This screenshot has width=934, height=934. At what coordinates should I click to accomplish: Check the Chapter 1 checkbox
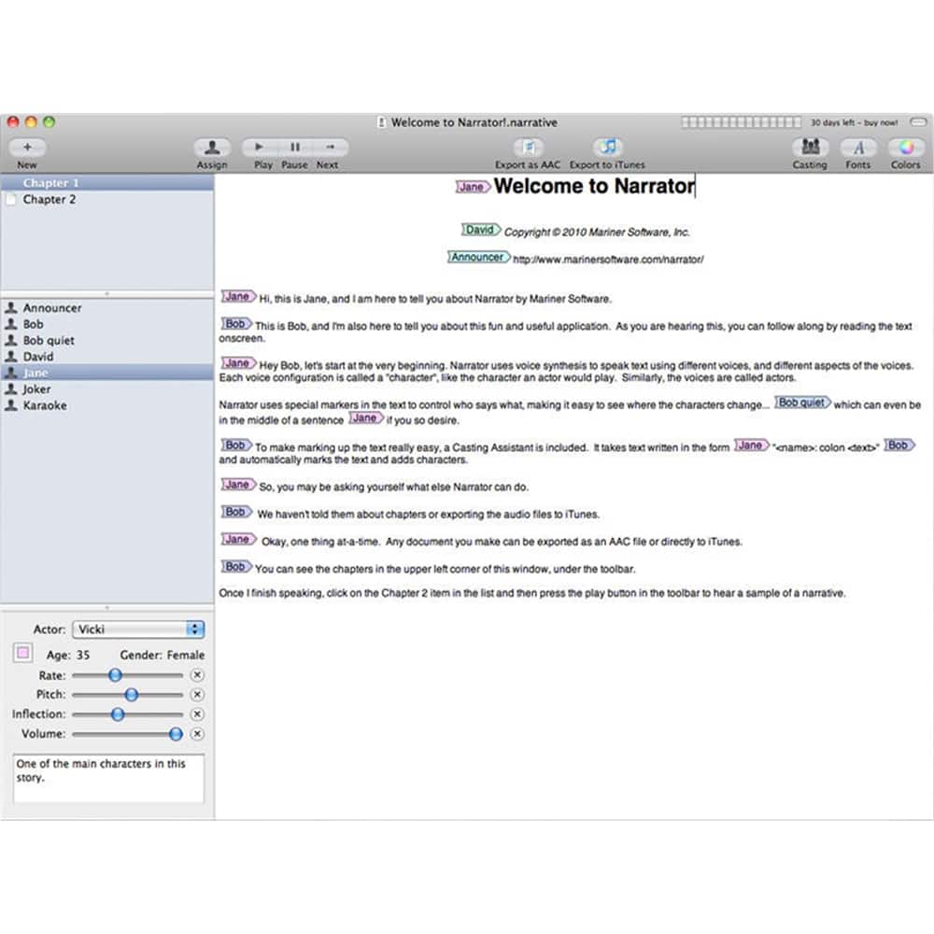point(12,183)
